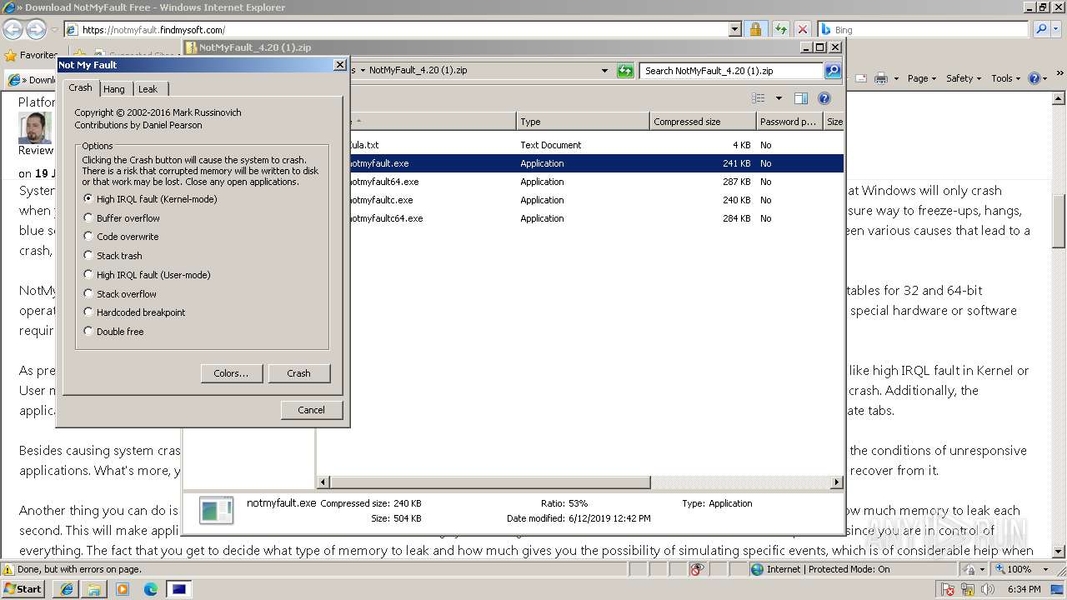Select the Double free option
The height and width of the screenshot is (600, 1067).
(x=113, y=332)
